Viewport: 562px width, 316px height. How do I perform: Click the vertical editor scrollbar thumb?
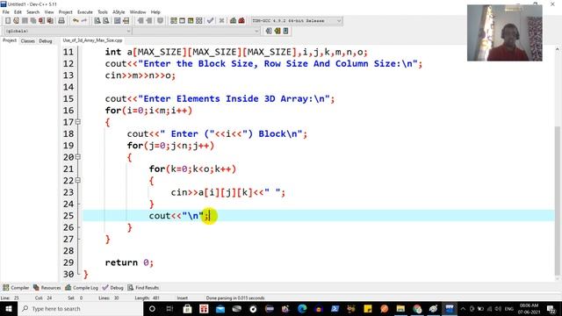557,200
